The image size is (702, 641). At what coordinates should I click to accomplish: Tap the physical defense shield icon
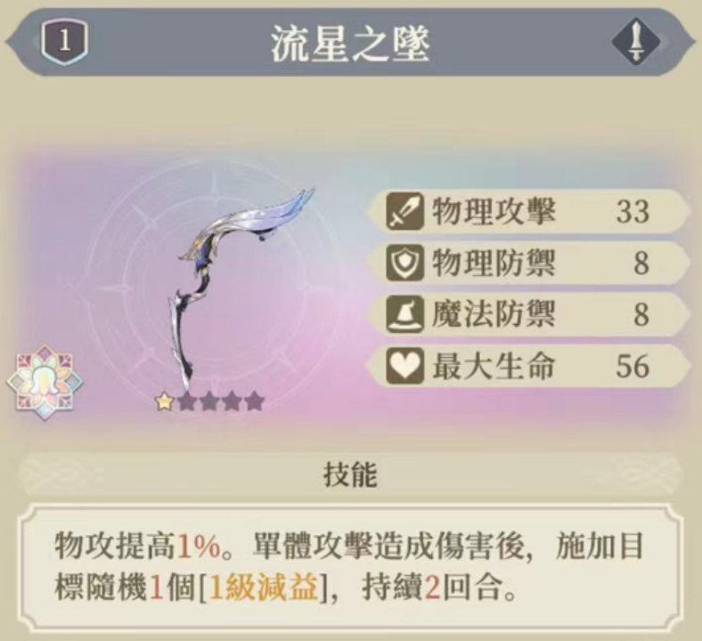404,263
